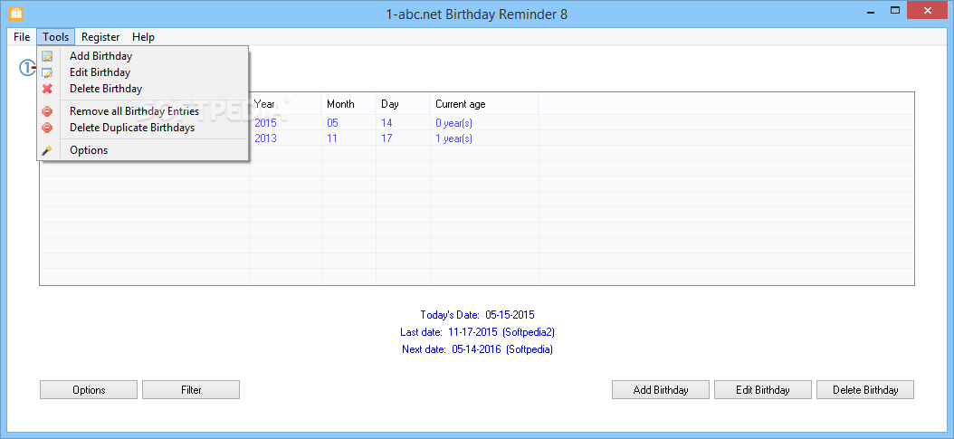Click the Options button at bottom

[89, 390]
